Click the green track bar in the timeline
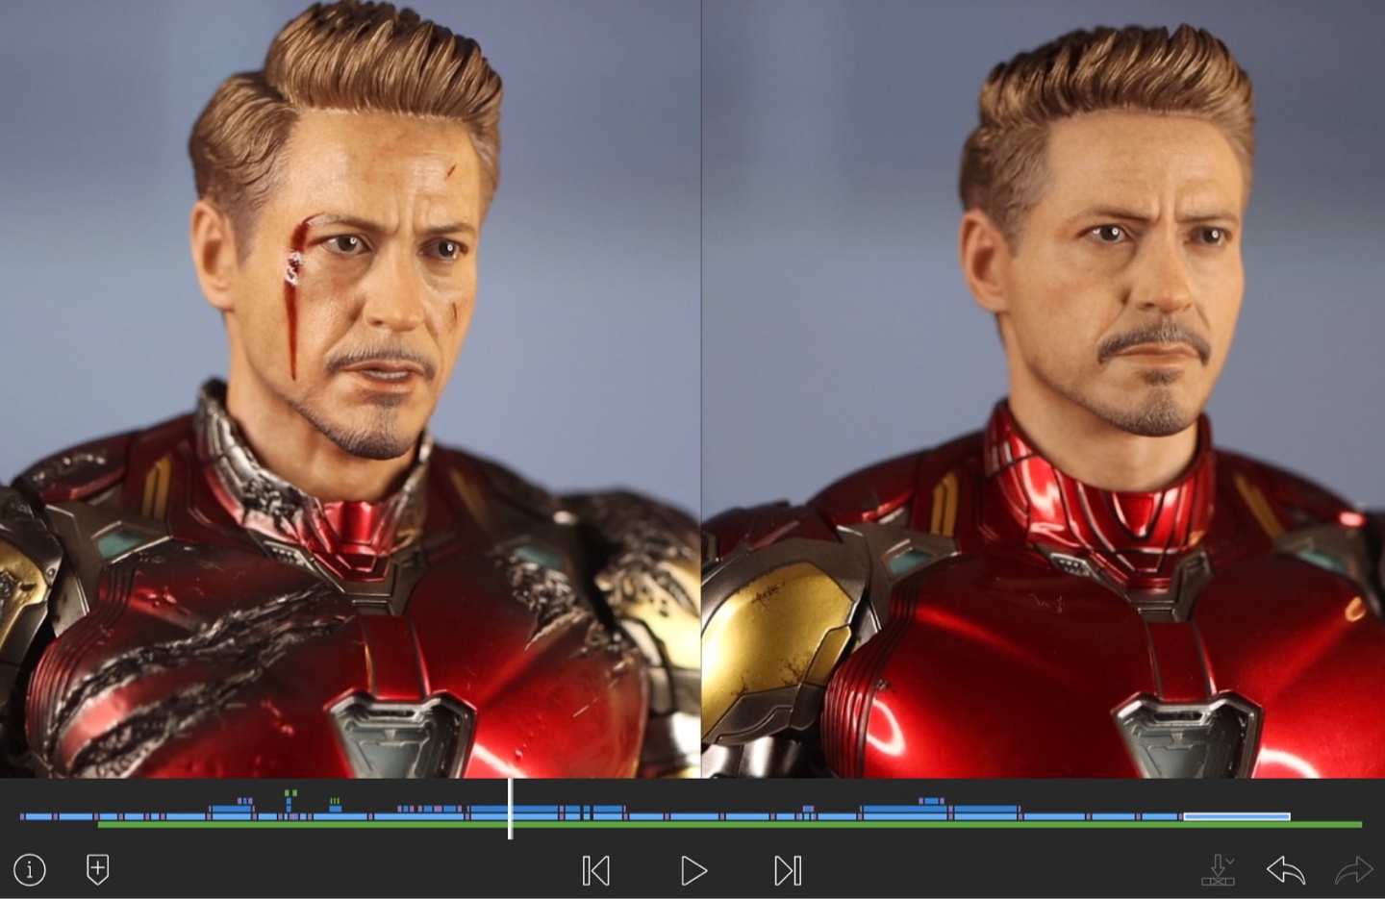1385x899 pixels. pyautogui.click(x=730, y=824)
